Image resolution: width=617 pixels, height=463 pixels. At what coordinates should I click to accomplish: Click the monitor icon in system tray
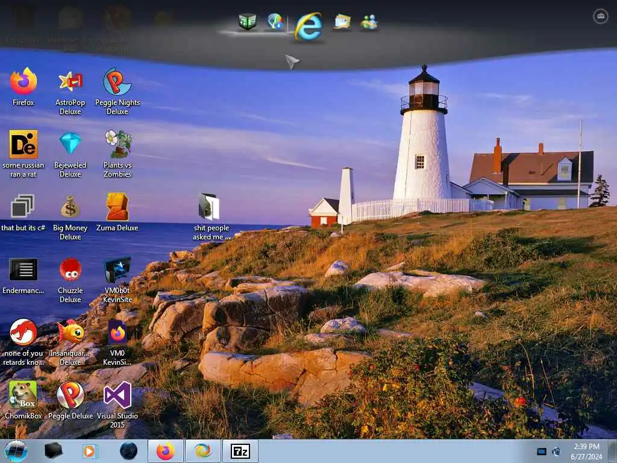click(x=542, y=452)
